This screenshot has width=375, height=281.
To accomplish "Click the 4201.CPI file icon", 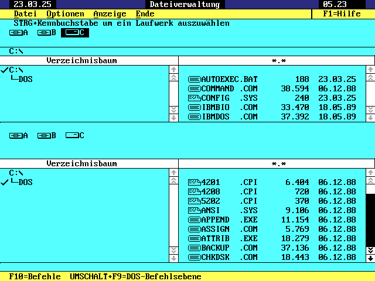I will [194, 182].
